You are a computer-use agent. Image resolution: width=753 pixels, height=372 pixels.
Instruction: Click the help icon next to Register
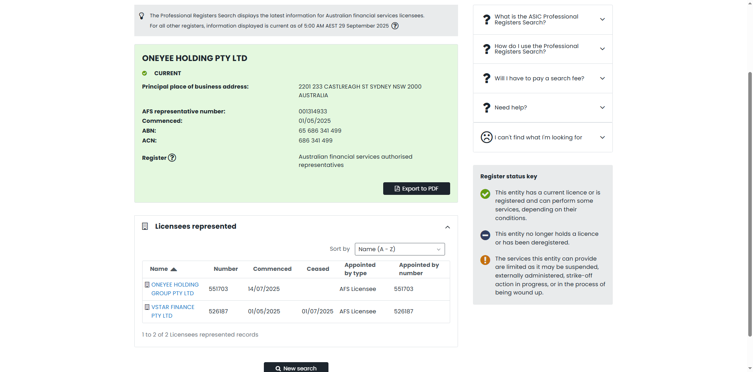pos(172,158)
